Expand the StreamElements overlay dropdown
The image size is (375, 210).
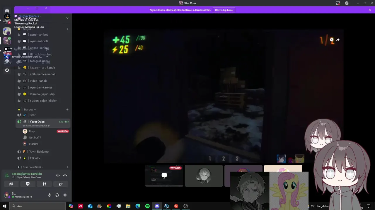[x=40, y=16]
